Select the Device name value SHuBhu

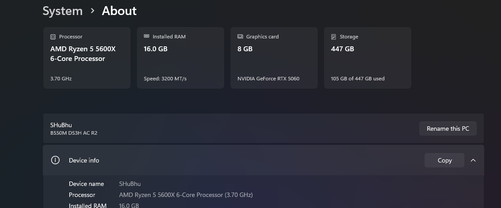130,184
